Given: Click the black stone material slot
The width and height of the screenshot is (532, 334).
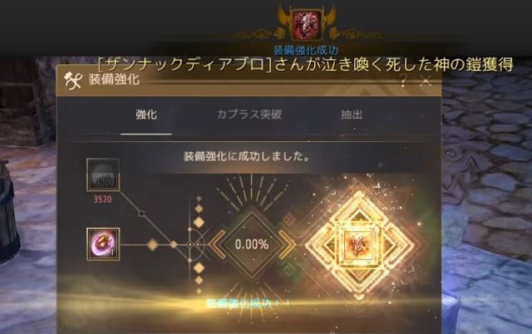Looking at the screenshot, I should (x=103, y=175).
